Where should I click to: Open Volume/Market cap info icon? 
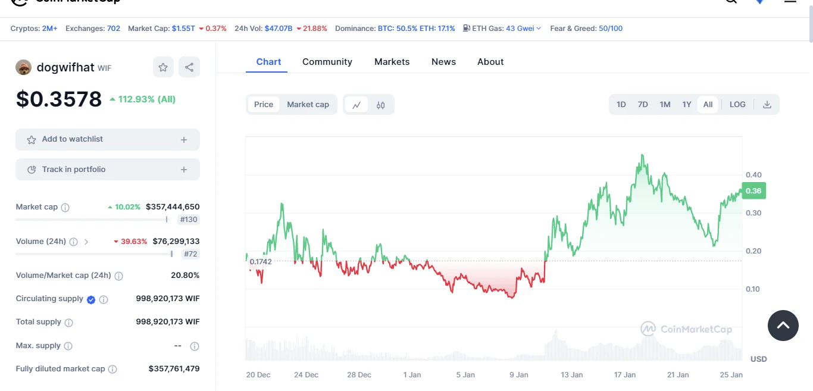pos(119,276)
